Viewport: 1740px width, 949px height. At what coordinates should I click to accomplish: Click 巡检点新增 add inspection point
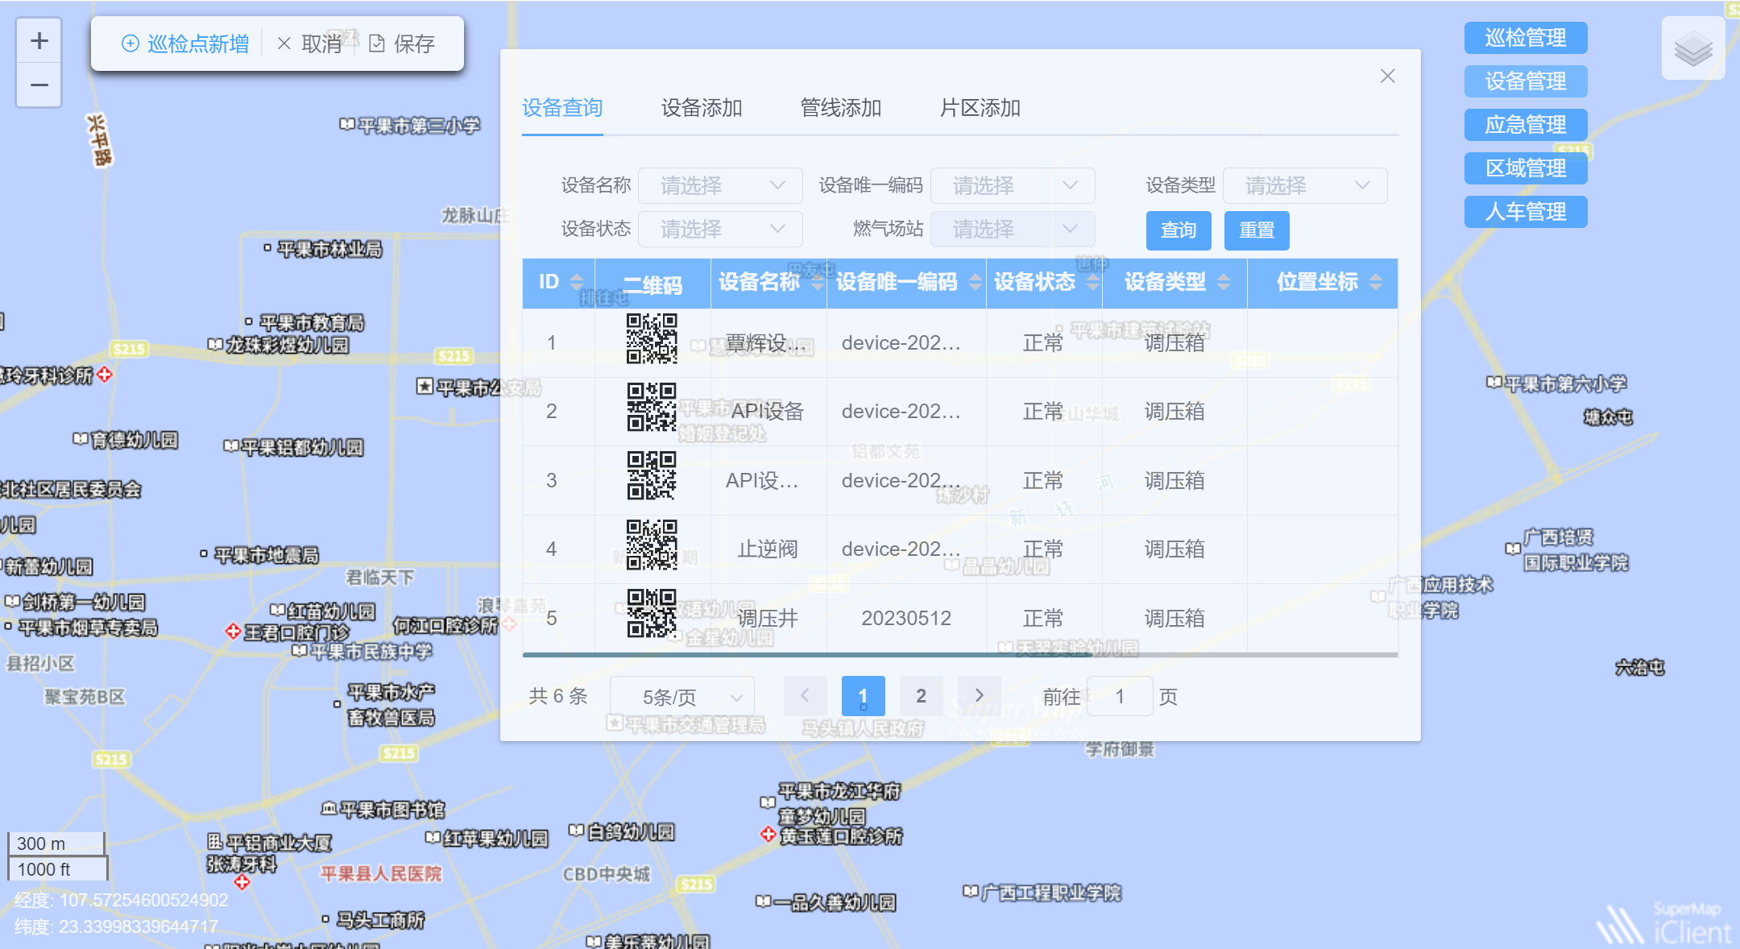185,44
